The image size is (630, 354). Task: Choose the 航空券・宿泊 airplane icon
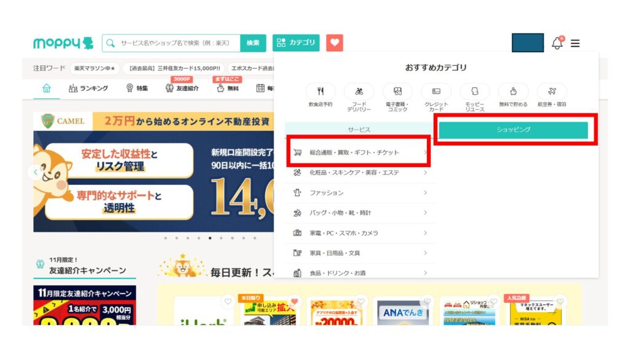coord(552,92)
